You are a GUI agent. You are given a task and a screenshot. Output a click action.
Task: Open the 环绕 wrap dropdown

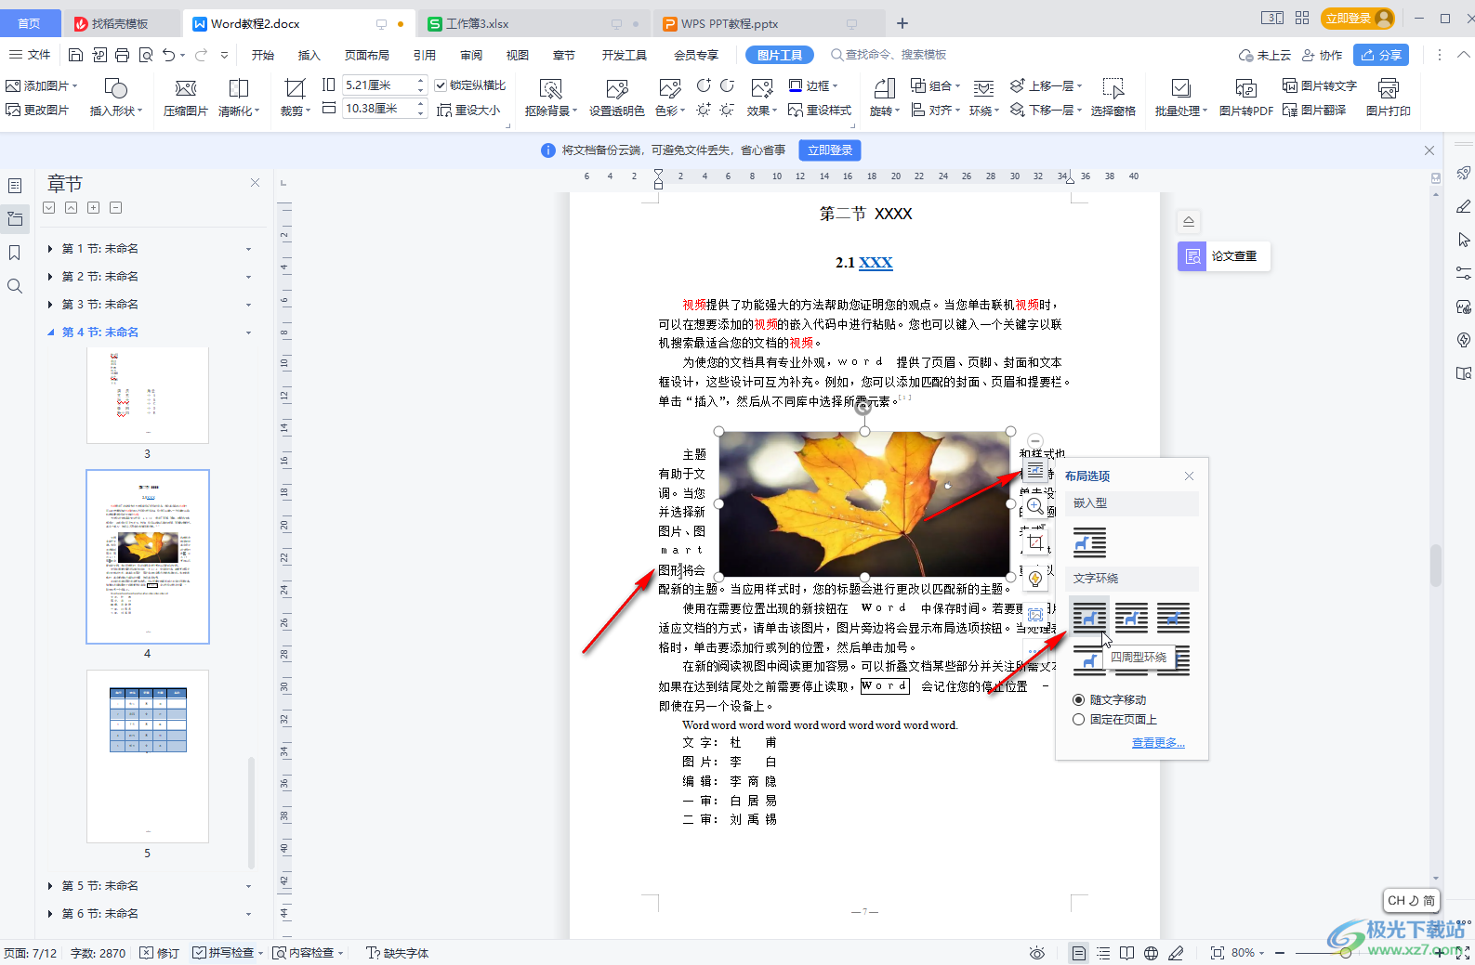point(996,111)
